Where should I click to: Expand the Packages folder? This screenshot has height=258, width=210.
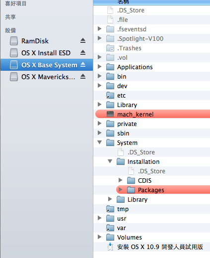coord(121,190)
